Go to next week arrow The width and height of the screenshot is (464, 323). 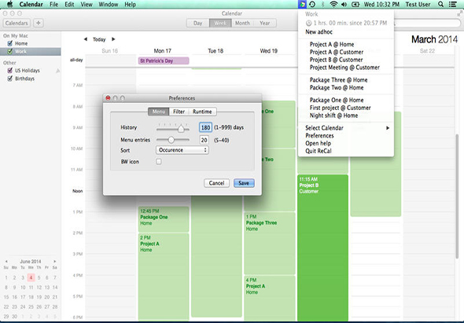[113, 39]
